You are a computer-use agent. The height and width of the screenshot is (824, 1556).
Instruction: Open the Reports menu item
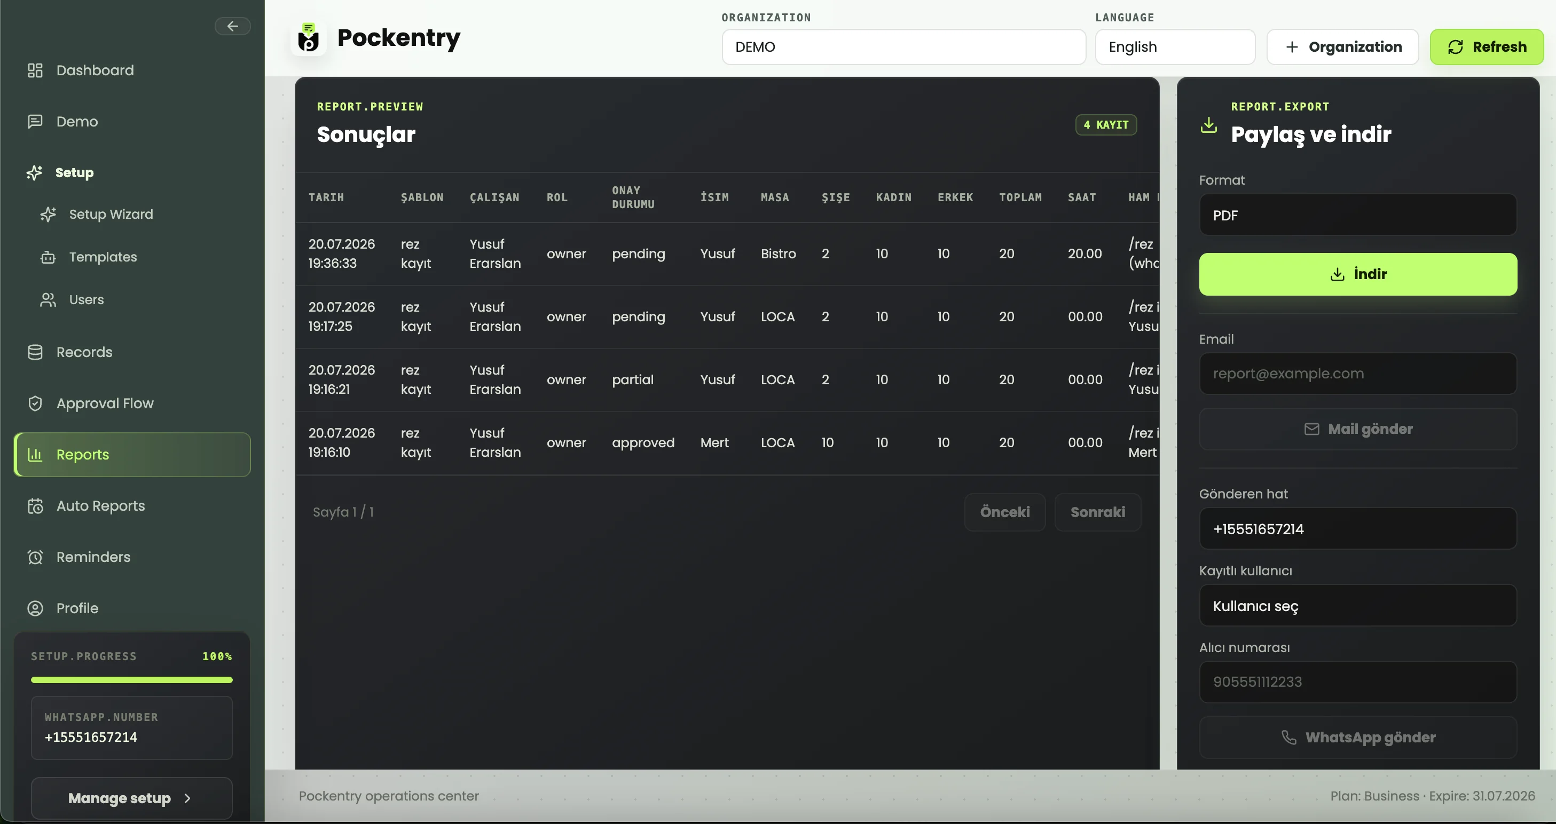[132, 455]
